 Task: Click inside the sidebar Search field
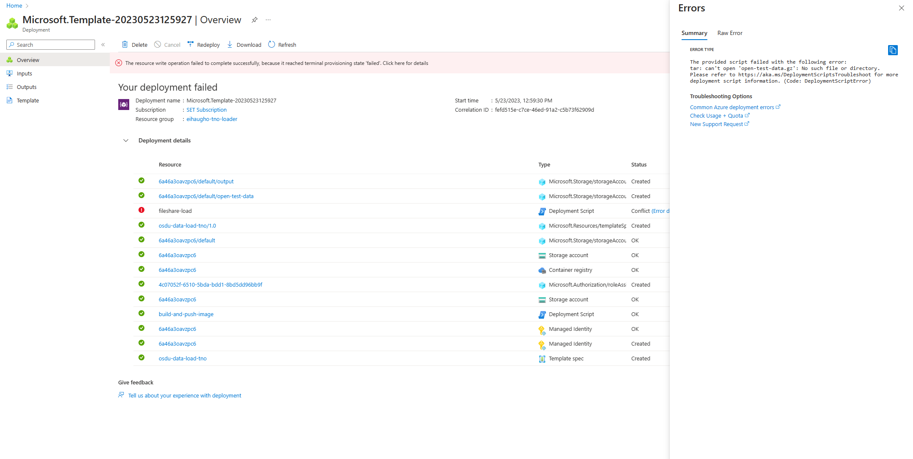pos(51,44)
